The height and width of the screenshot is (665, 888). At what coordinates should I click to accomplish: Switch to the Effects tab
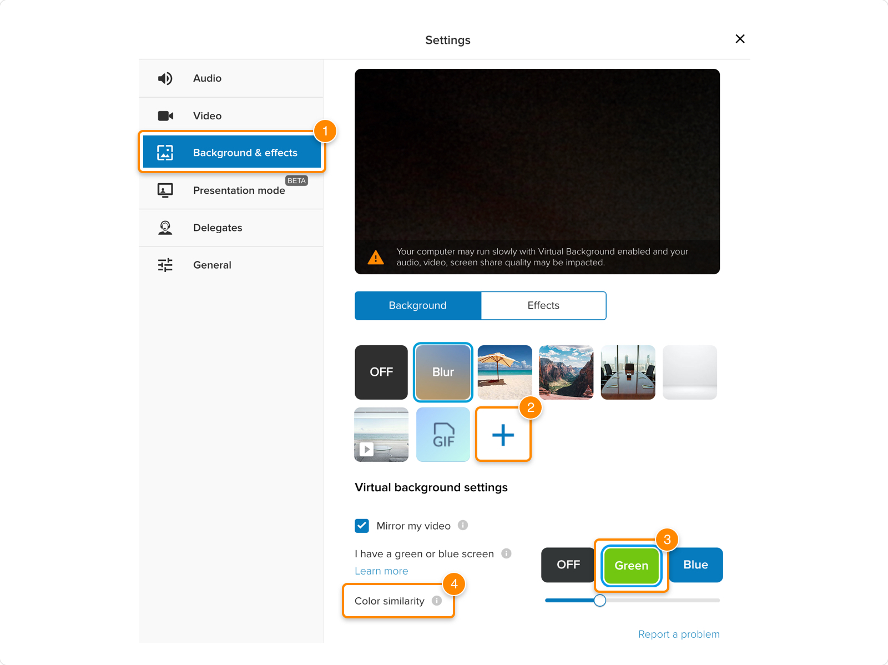coord(543,305)
